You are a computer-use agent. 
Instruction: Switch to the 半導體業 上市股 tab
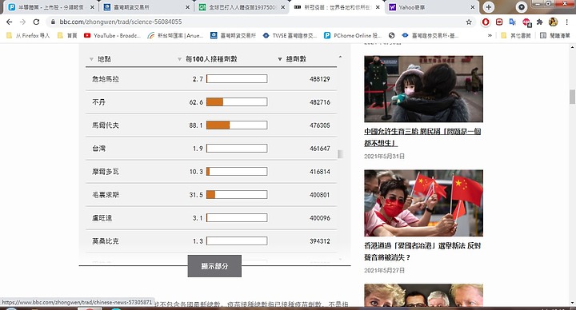[x=51, y=7]
